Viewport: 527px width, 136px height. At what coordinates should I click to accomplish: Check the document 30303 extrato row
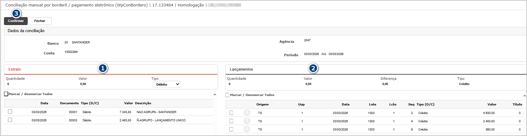point(10,120)
